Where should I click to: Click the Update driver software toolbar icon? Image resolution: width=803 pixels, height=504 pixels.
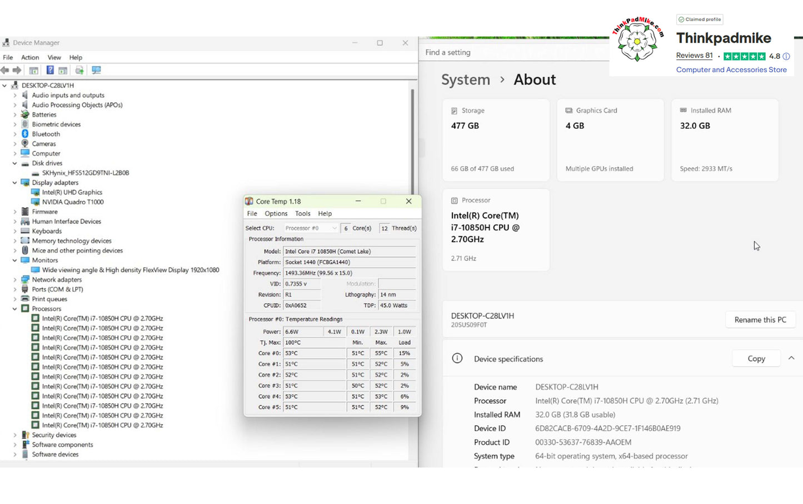pyautogui.click(x=79, y=70)
